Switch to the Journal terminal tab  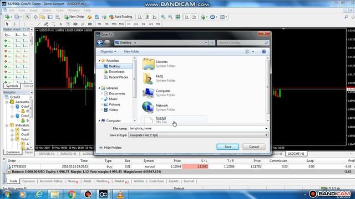(x=189, y=181)
